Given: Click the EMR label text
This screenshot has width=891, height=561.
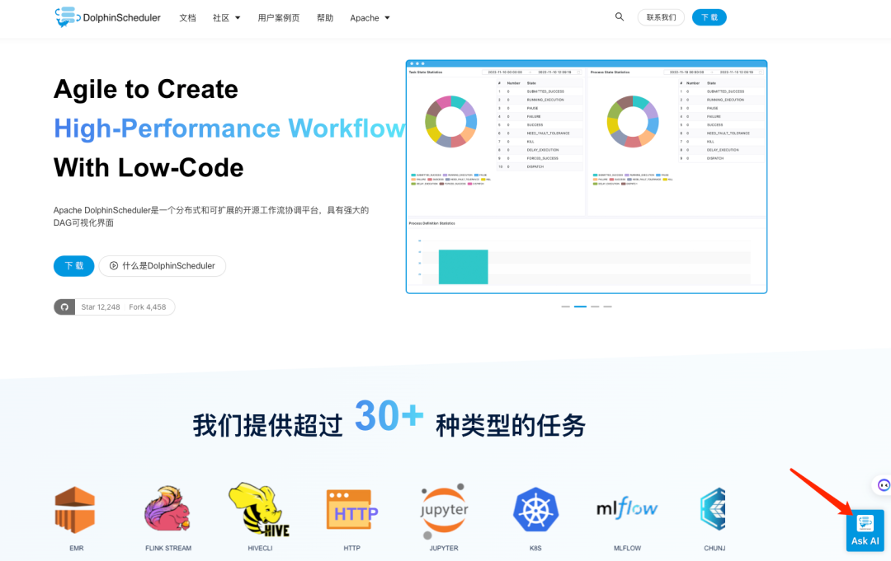Looking at the screenshot, I should [x=76, y=548].
